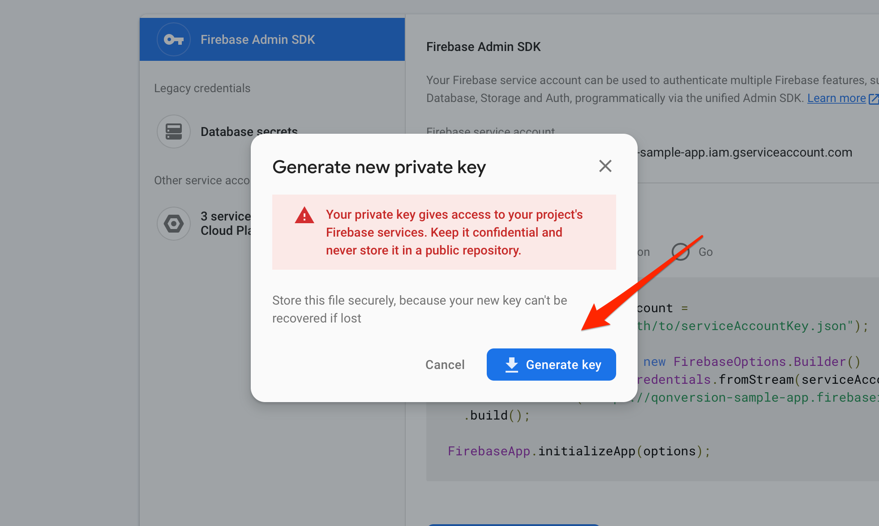Click the gserviceaccount.com service account email

click(x=745, y=153)
